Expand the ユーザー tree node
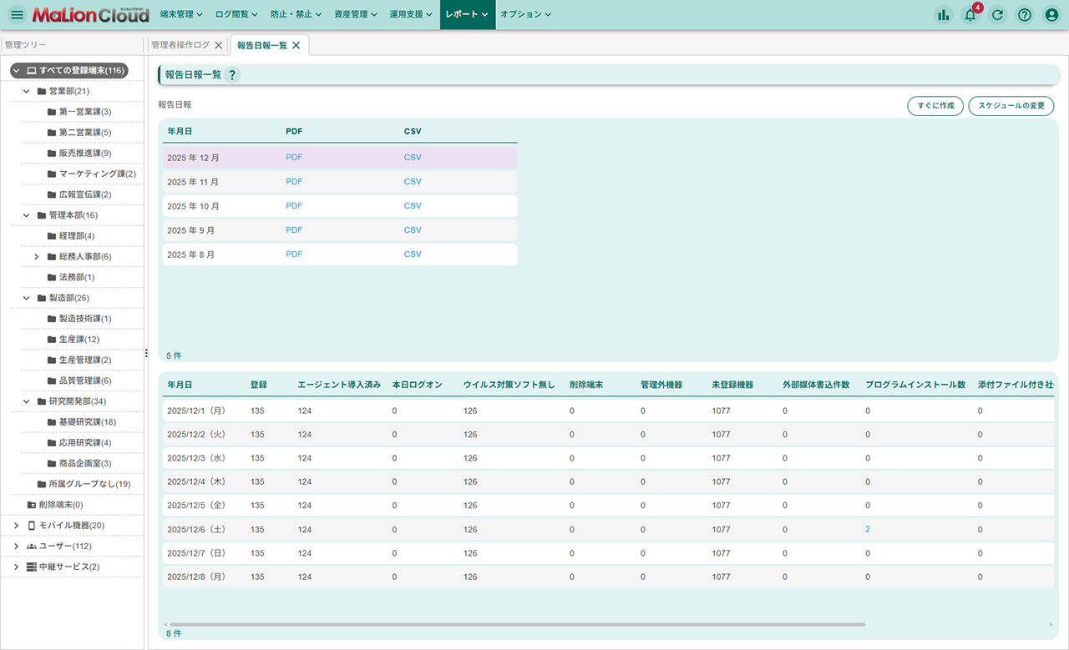The width and height of the screenshot is (1069, 650). tap(16, 546)
